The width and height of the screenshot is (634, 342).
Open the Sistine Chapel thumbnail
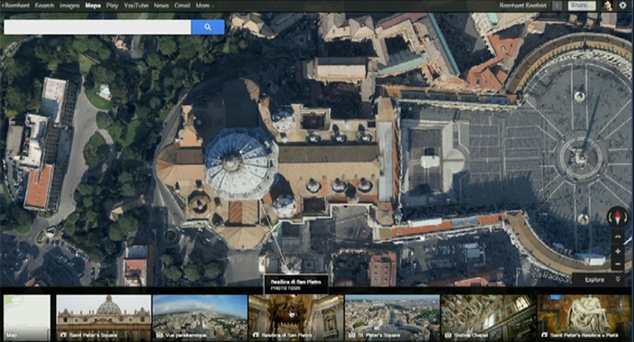(488, 318)
